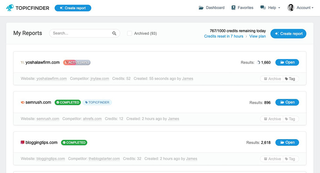The image size is (320, 173).
Task: Click James link in semrush row
Action: click(173, 119)
